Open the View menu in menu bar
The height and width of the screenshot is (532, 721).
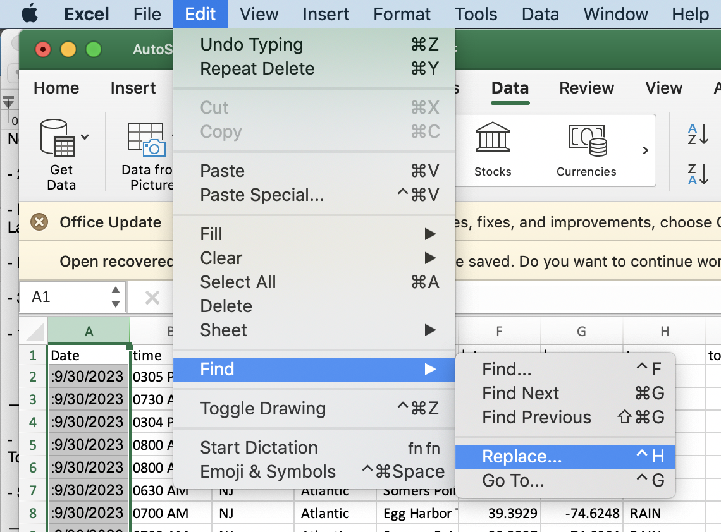click(259, 14)
